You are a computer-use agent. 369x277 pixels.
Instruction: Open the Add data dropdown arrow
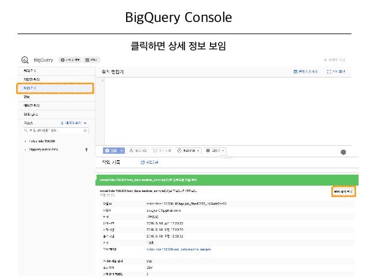coord(85,123)
